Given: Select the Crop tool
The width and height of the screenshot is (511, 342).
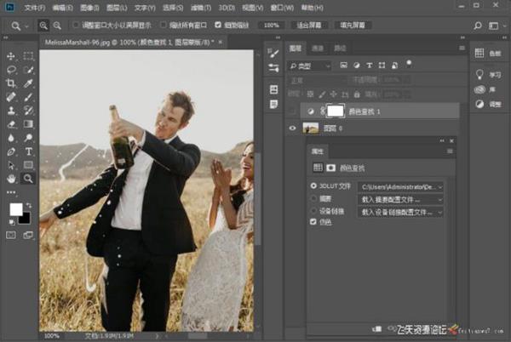Looking at the screenshot, I should coord(11,83).
